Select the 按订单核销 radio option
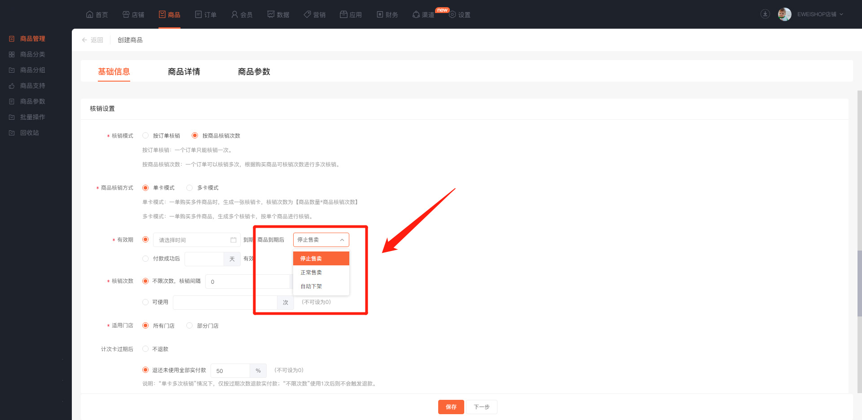The image size is (862, 420). click(145, 135)
